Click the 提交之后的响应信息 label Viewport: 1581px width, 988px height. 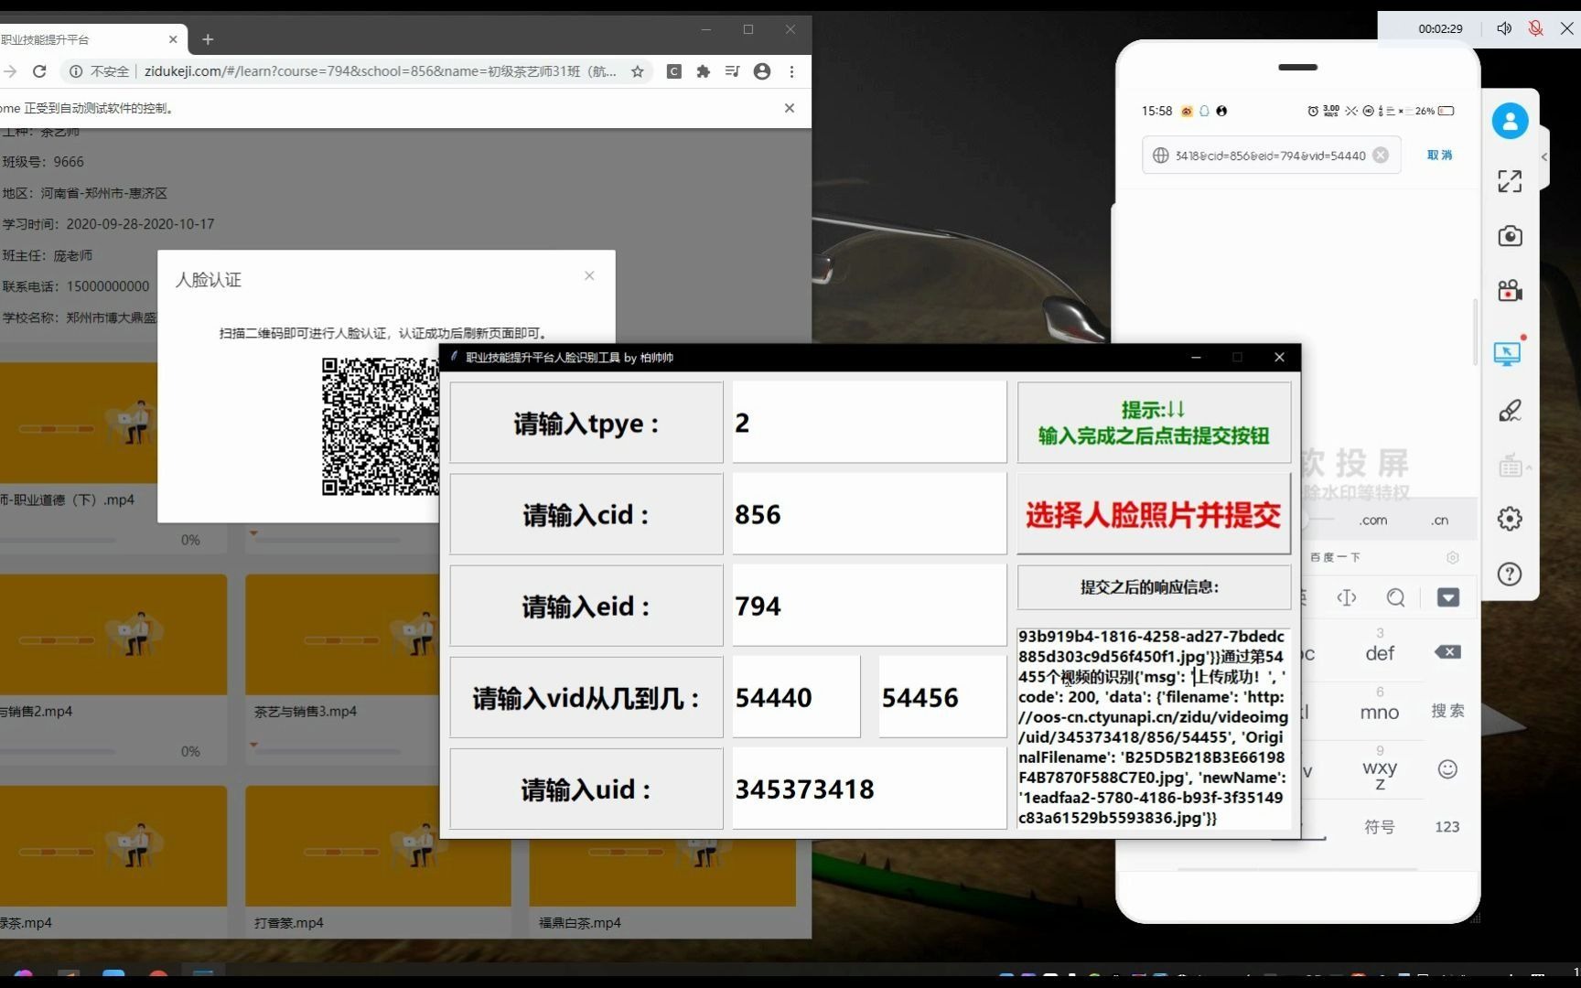(x=1154, y=587)
